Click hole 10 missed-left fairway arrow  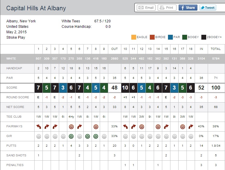pos(125,126)
